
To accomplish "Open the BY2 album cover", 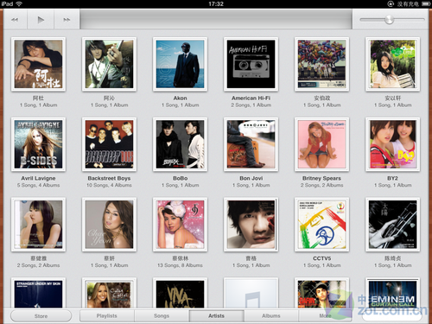I will coord(392,144).
